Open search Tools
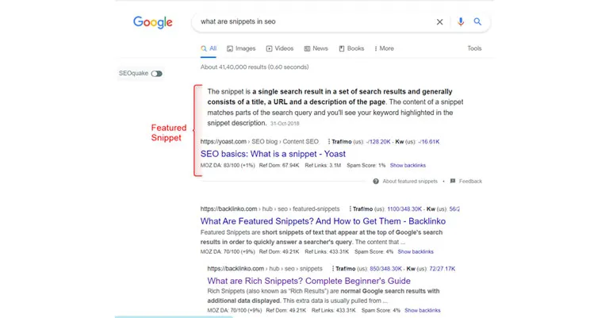 (x=474, y=48)
